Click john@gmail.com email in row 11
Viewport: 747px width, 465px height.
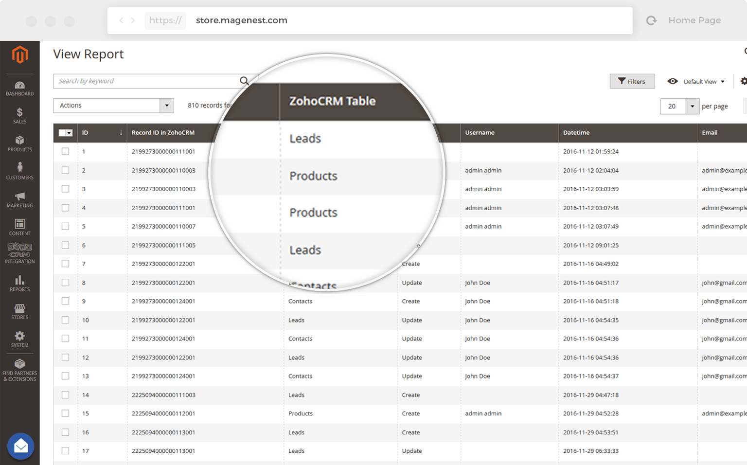click(x=724, y=339)
